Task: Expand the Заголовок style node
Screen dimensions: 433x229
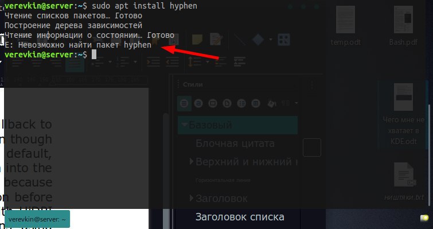Action: click(192, 198)
